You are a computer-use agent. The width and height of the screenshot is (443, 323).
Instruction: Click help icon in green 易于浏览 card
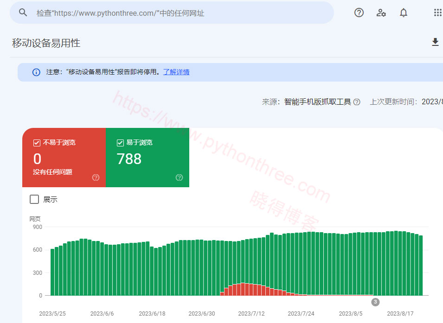click(180, 177)
